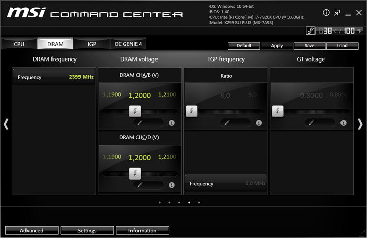
Task: Click the Load profile button
Action: (x=342, y=46)
